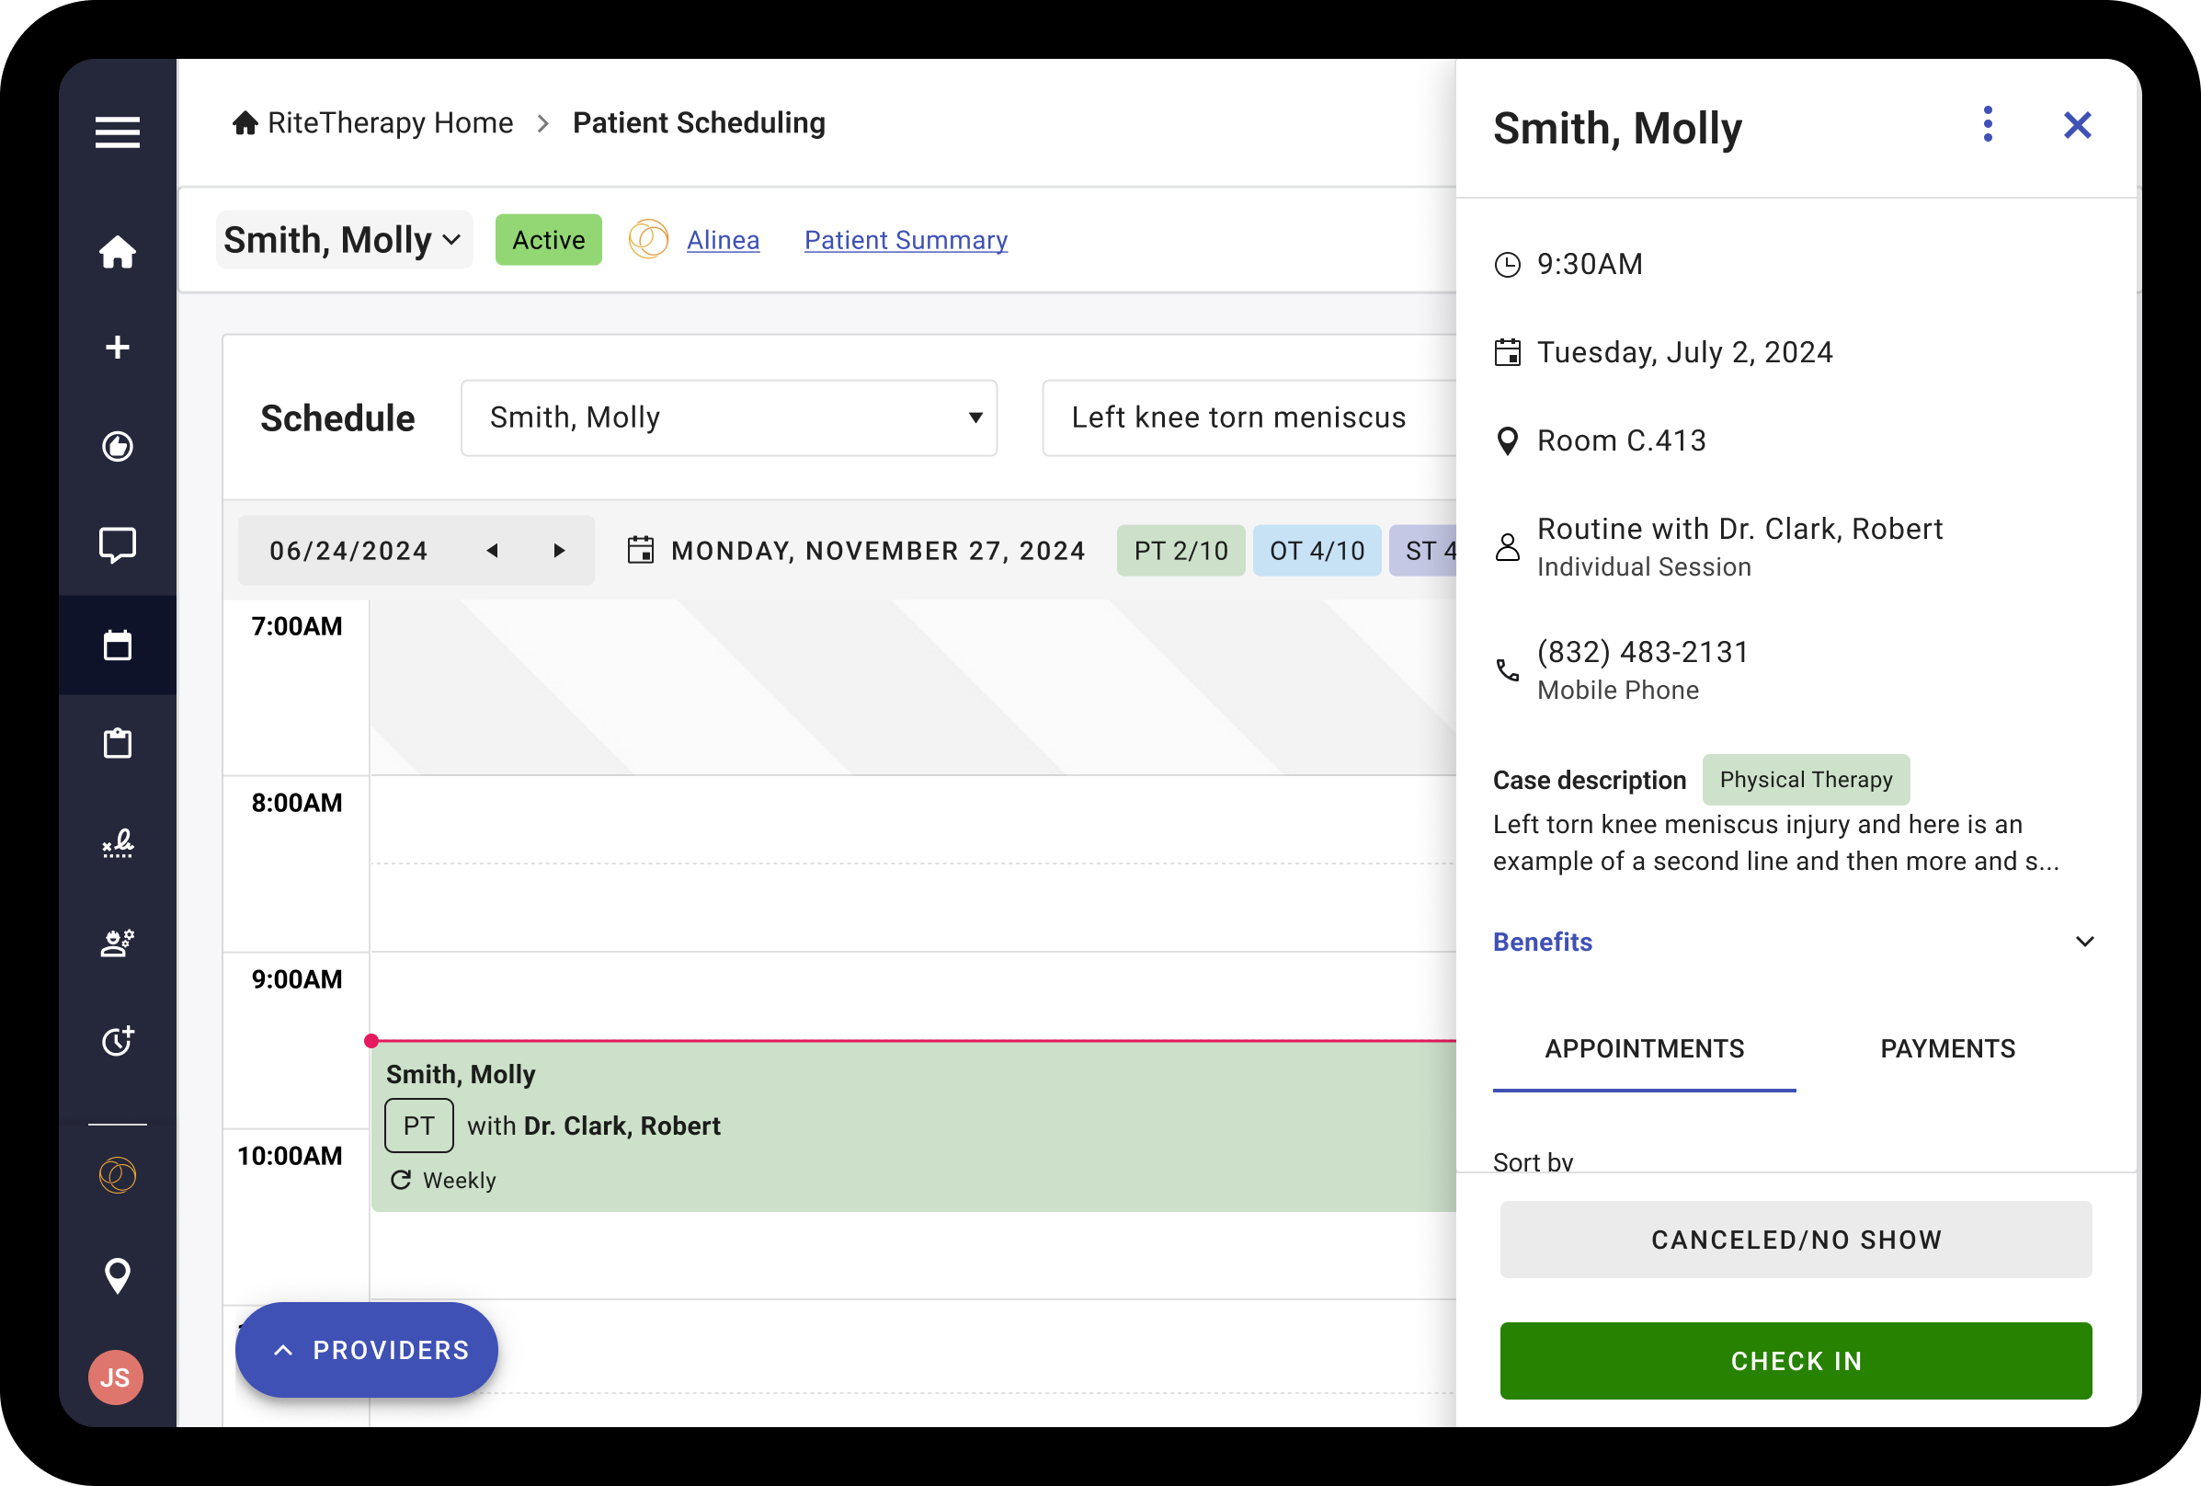
Task: Click the 06/24/2024 date field
Action: [x=349, y=550]
